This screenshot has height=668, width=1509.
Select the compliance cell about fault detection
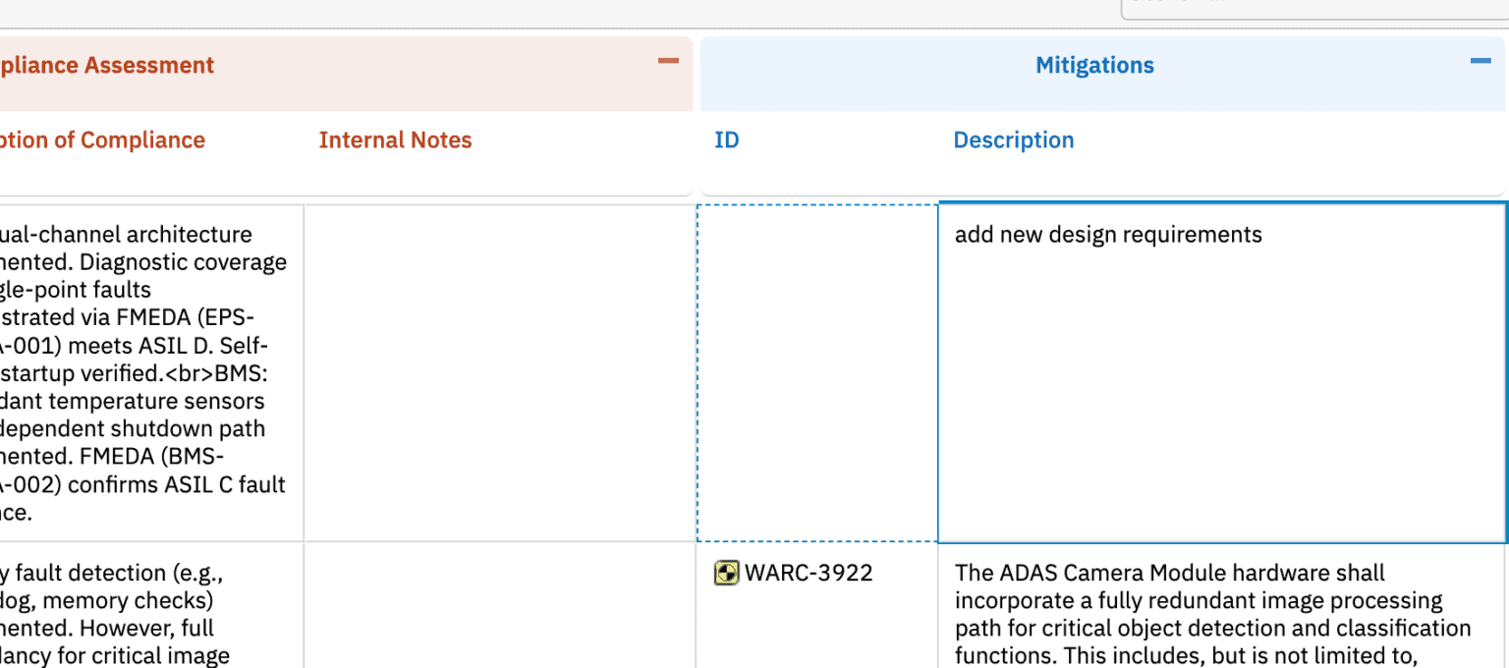click(x=147, y=609)
